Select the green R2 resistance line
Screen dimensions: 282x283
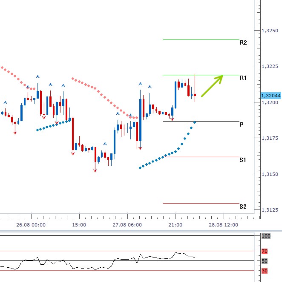tap(201, 40)
